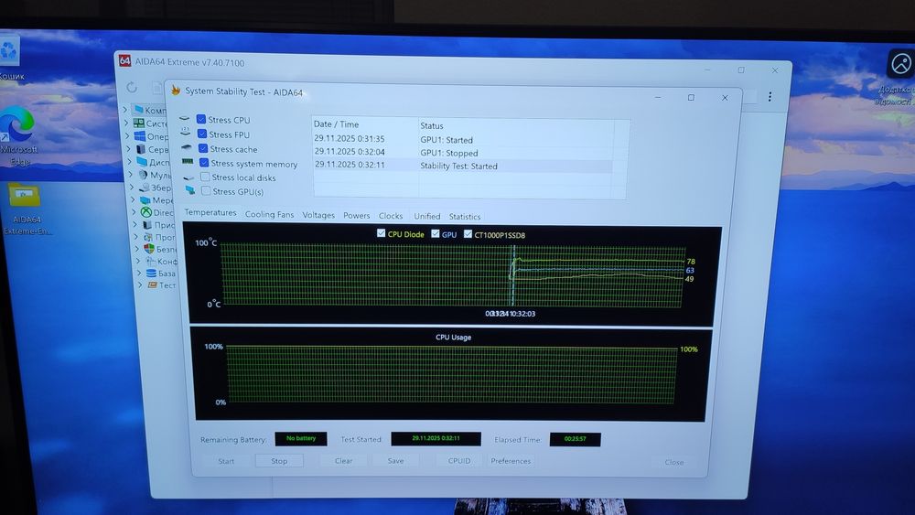Click the profile icon at the desktop top-right corner
The image size is (915, 515).
[x=900, y=63]
